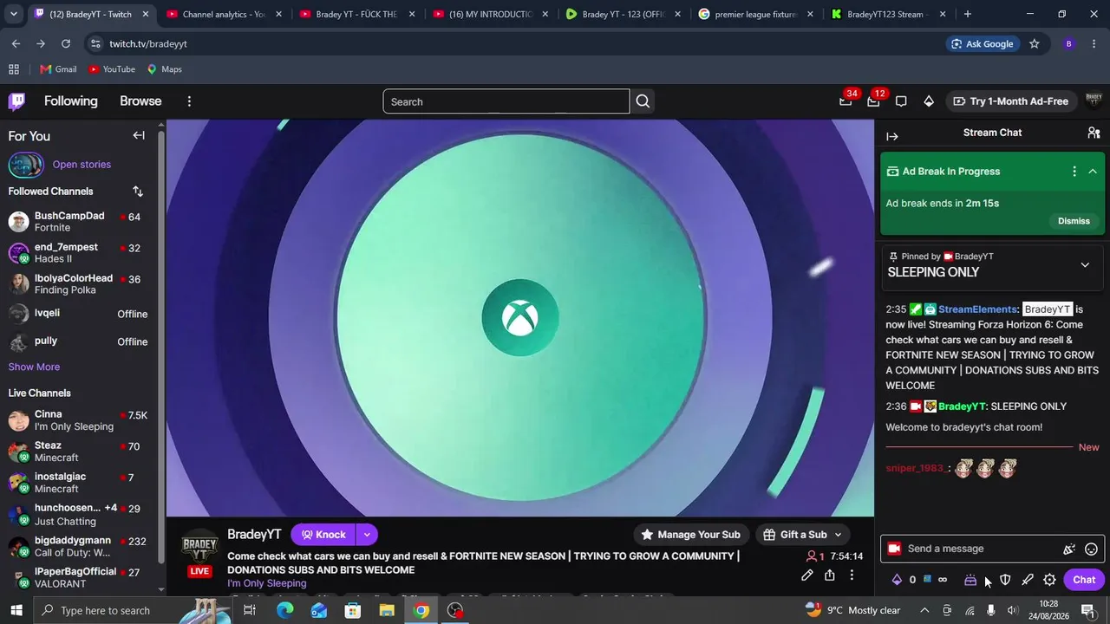Click Manage Your Sub

(690, 535)
